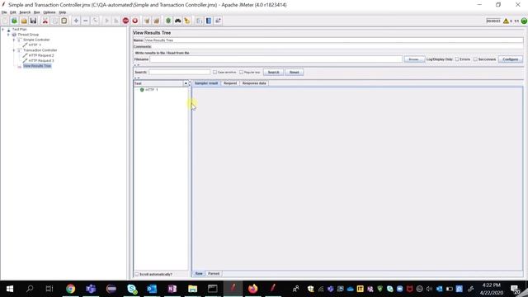Click the Paste clipboard icon

(64, 21)
